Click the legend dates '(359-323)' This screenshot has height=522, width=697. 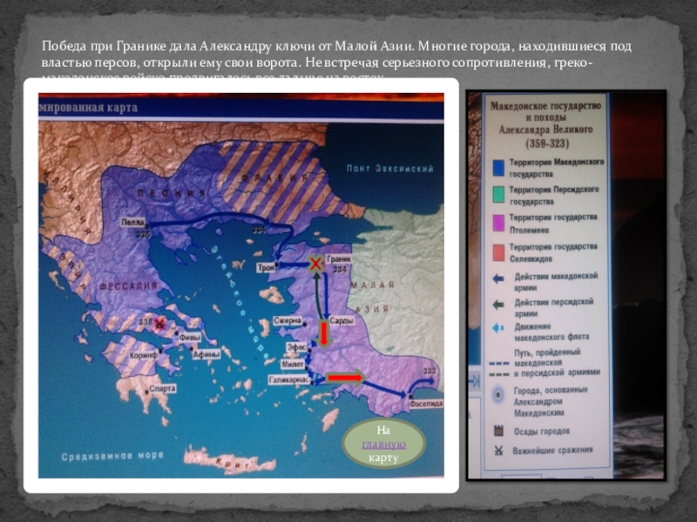click(x=547, y=144)
